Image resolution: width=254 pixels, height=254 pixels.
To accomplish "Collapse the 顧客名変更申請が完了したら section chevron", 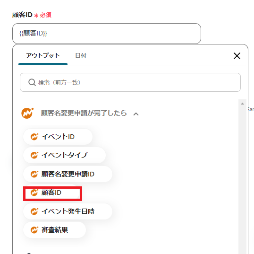I will coord(136,114).
